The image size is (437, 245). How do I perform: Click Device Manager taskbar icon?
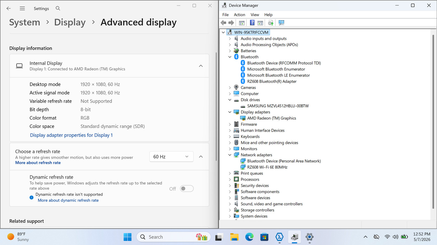[294, 237]
